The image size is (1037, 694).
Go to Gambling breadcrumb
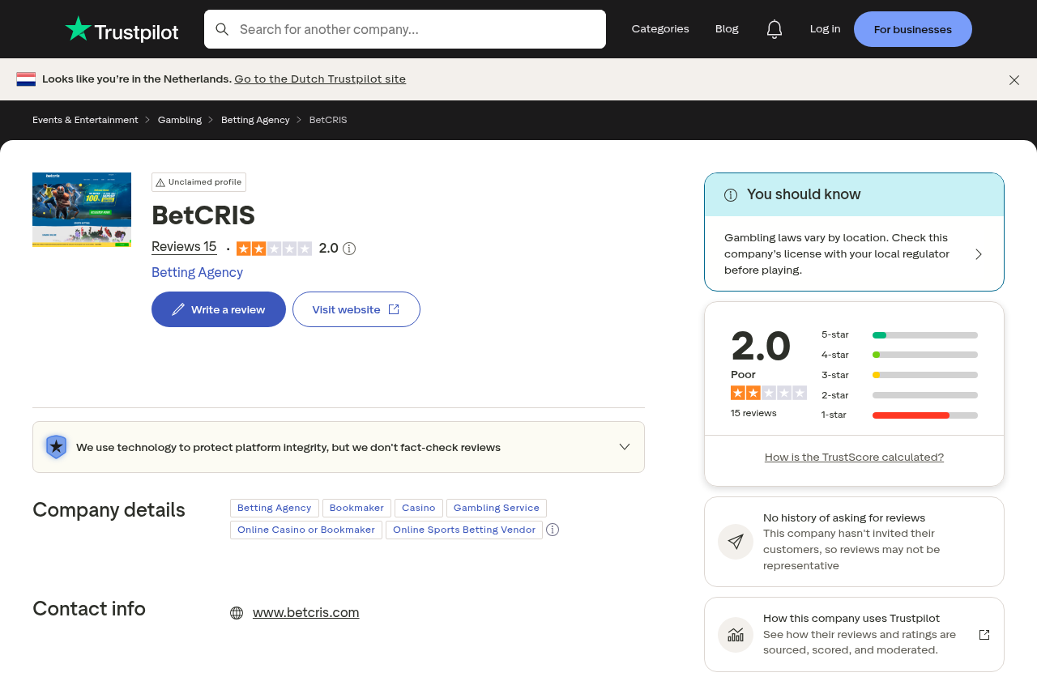point(180,120)
